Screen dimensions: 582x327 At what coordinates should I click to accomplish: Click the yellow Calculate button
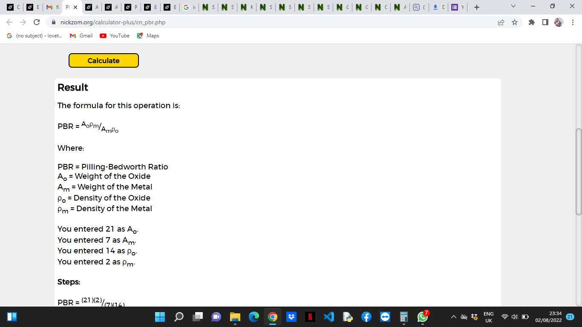click(104, 60)
